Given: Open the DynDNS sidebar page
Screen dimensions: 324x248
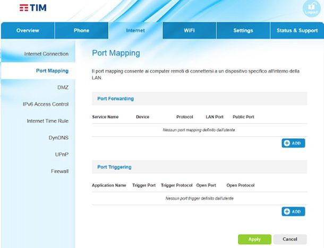Looking at the screenshot, I should (58, 138).
